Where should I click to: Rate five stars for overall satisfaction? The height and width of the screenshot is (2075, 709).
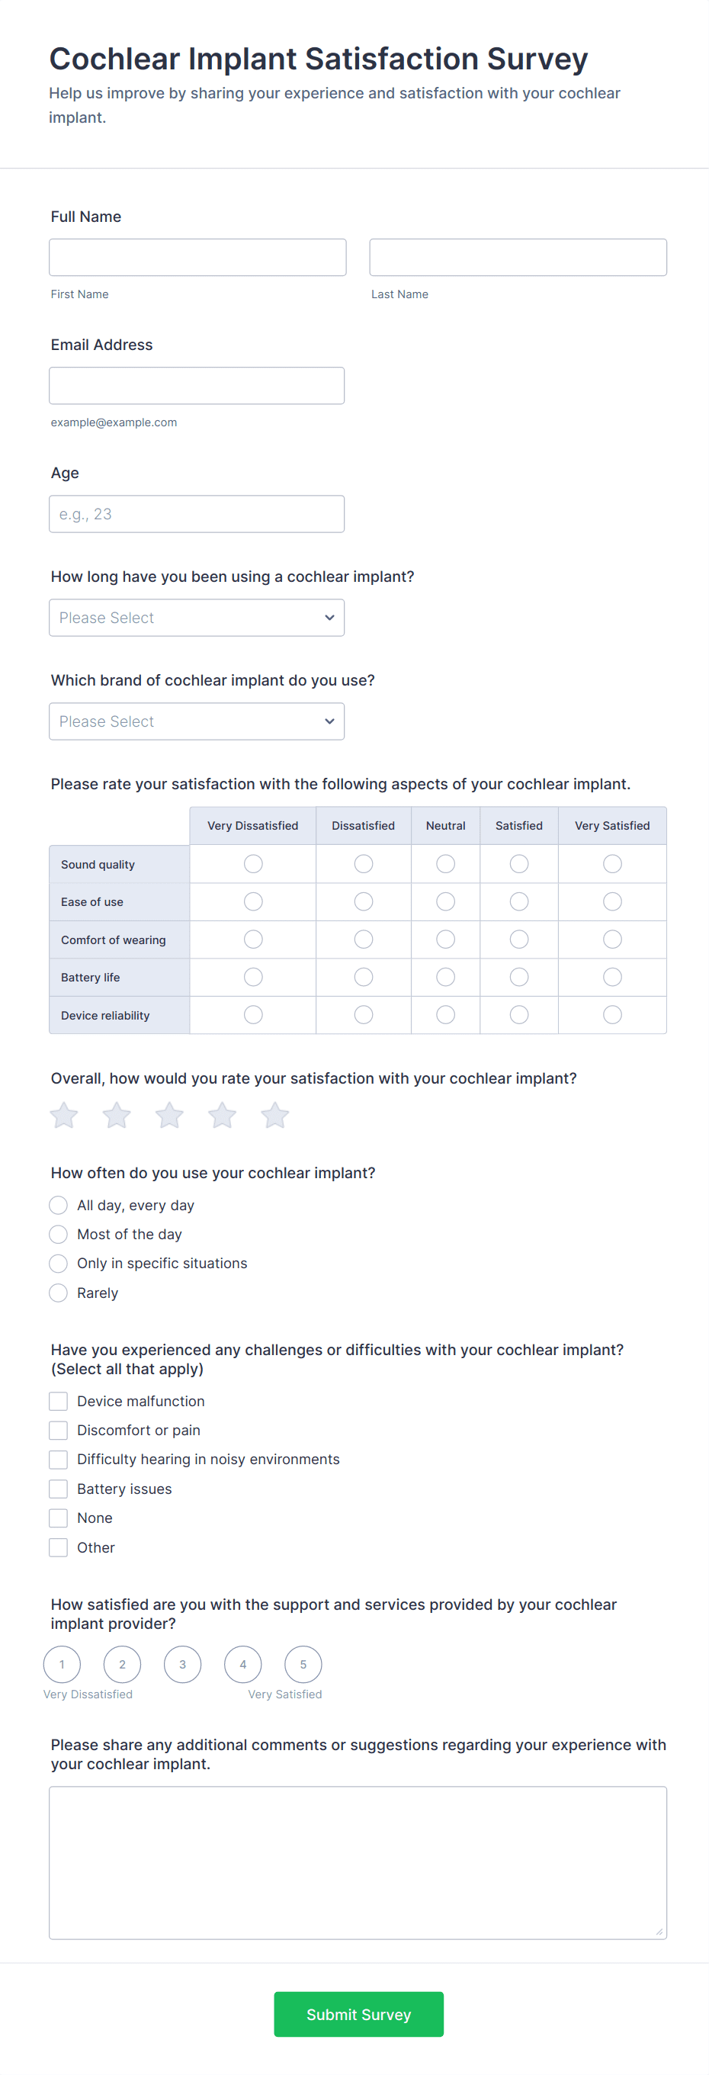point(274,1116)
